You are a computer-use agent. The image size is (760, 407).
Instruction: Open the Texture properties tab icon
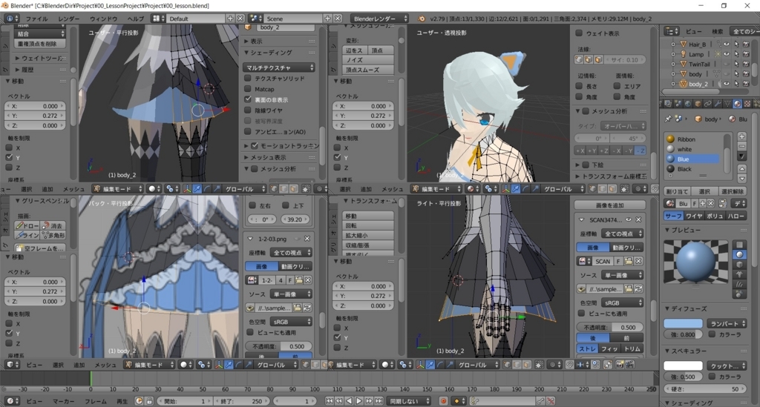click(747, 104)
